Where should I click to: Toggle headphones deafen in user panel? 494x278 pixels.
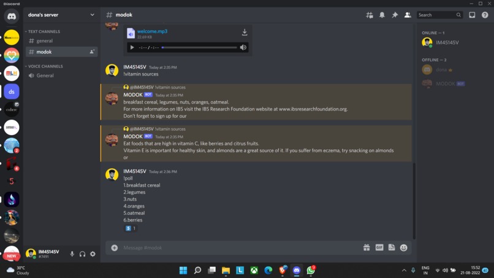point(82,254)
